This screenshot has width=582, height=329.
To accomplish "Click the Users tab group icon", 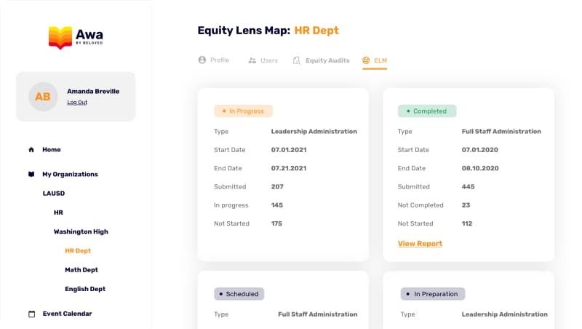I will (252, 60).
